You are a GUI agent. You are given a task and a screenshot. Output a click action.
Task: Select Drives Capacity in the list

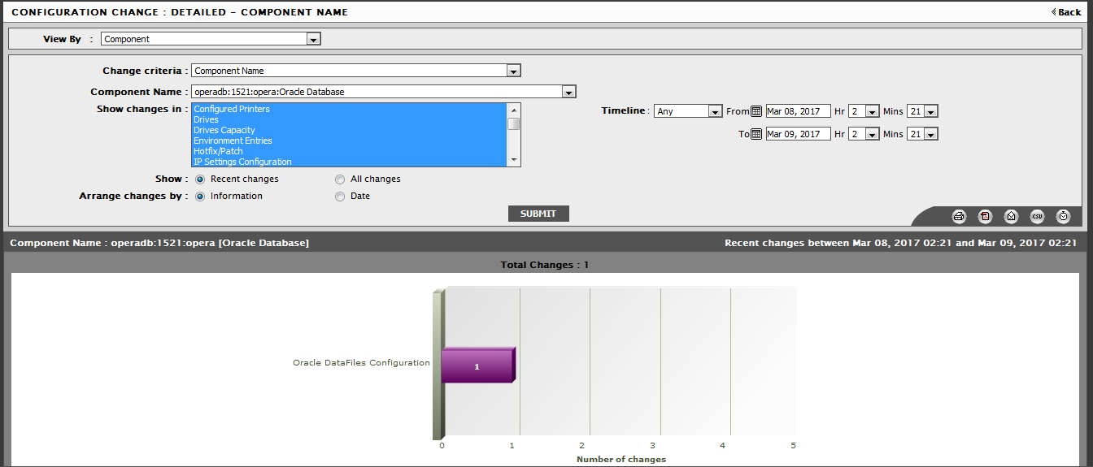(x=350, y=130)
